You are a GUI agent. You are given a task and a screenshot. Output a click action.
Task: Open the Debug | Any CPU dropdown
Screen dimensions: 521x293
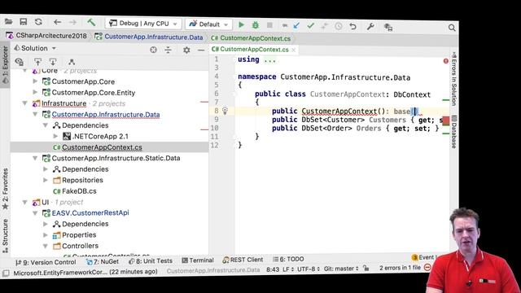[x=143, y=24]
